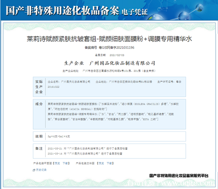Viewport: 218px width, 189px height.
Task: Preview the 产品包装立体图 3D packaging image
Action: click(x=101, y=163)
